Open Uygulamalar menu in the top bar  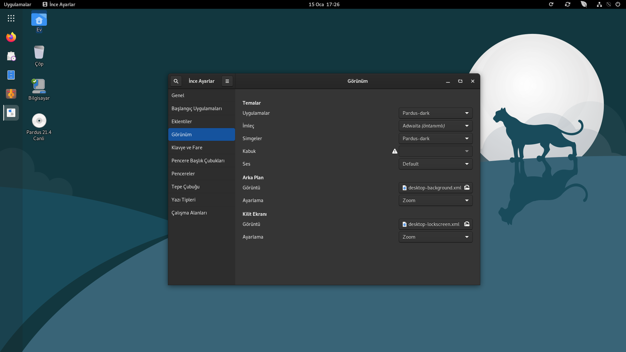coord(18,4)
